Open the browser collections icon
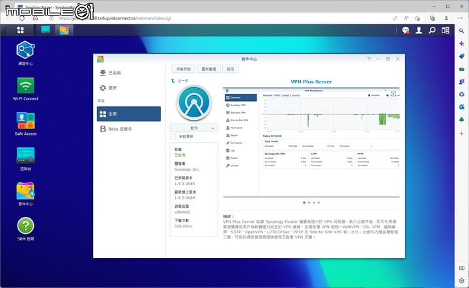The image size is (469, 288). point(433,18)
